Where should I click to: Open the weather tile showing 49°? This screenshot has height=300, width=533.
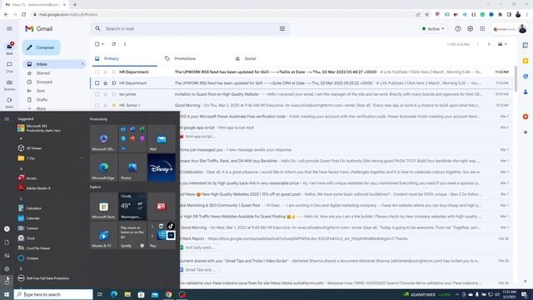[x=132, y=207]
